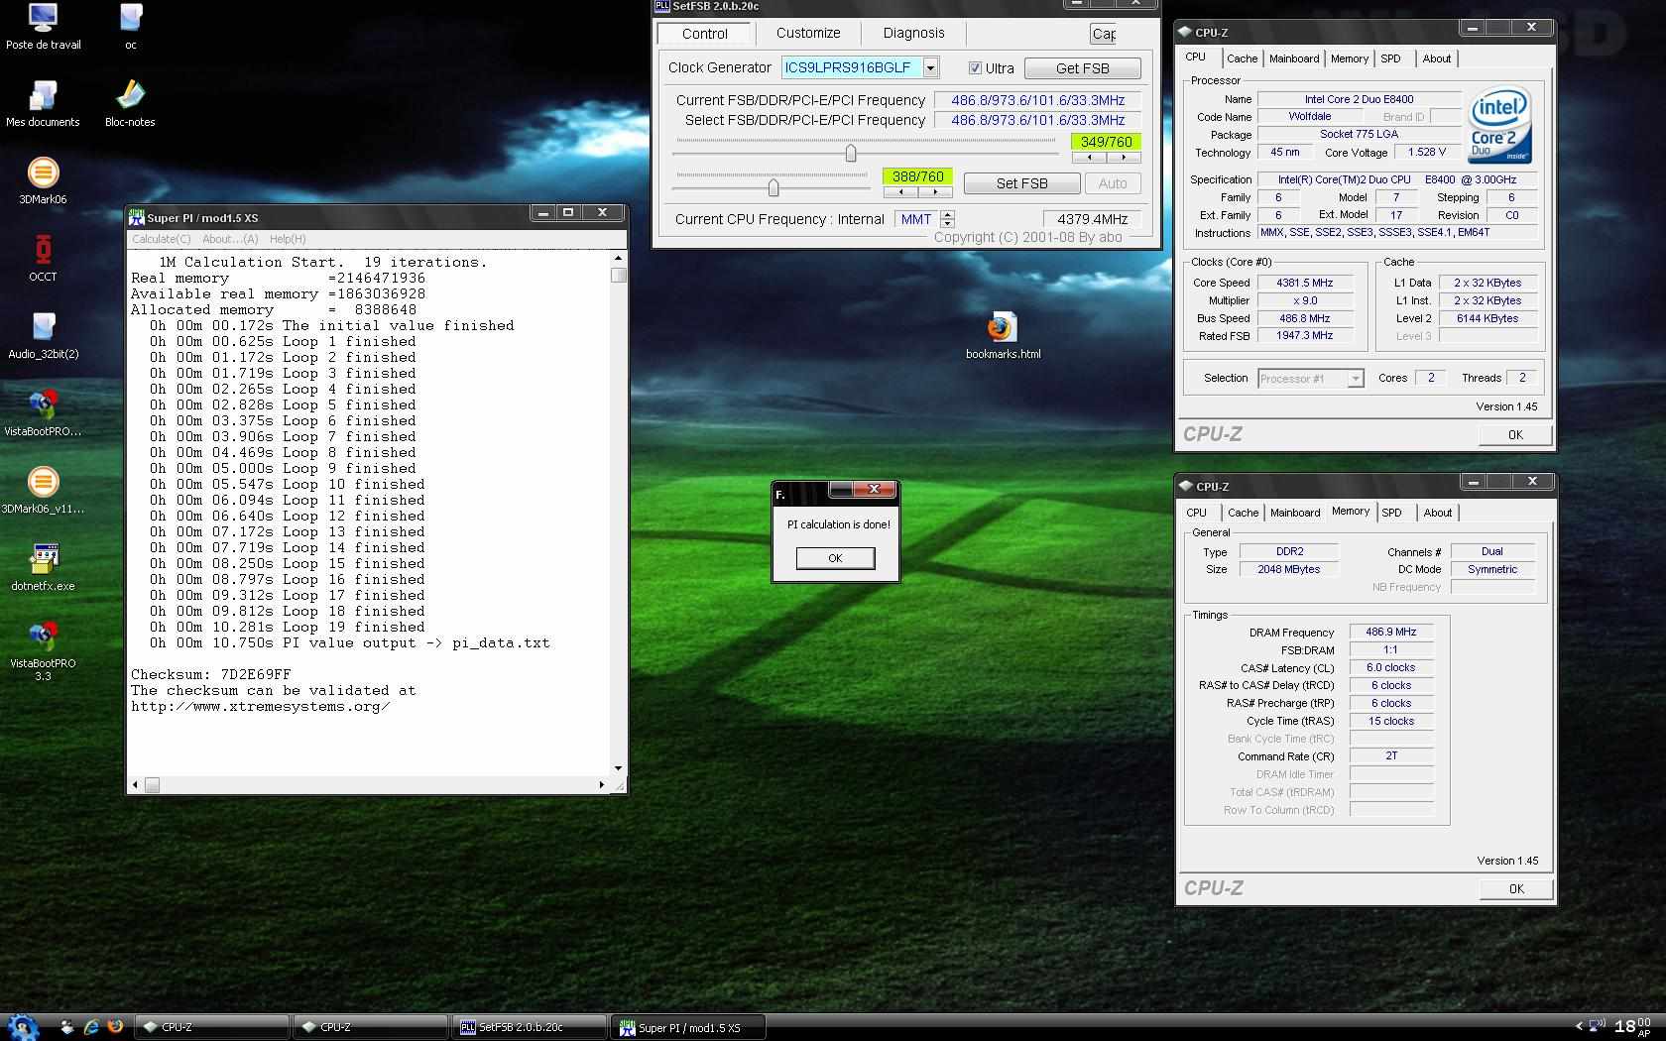The image size is (1666, 1041).
Task: Click OK in top CPU-Z window
Action: click(x=1514, y=435)
